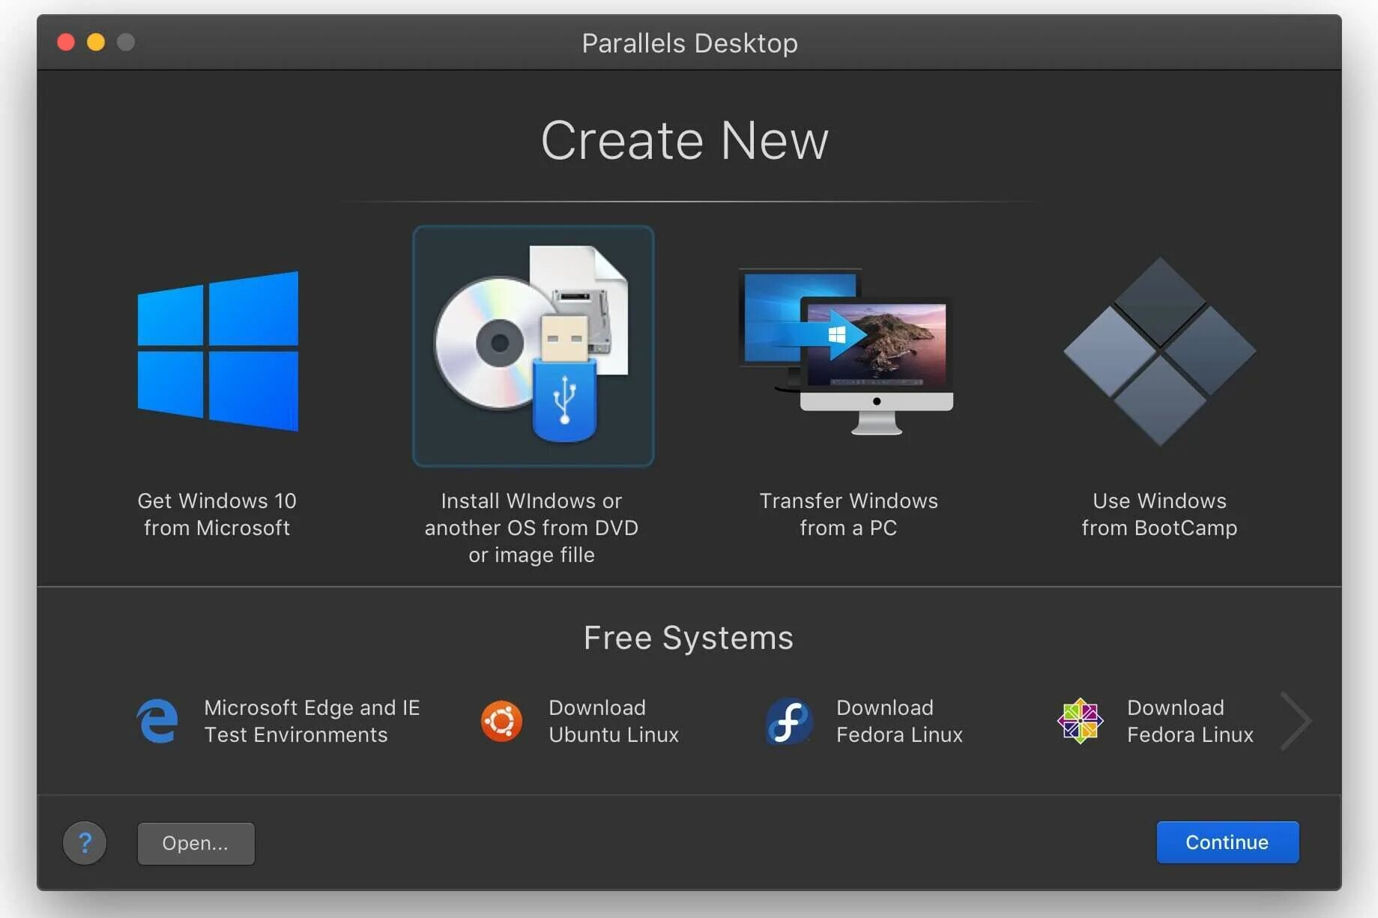
Task: Choose 'Download Ubuntu Linux' text
Action: 614,721
